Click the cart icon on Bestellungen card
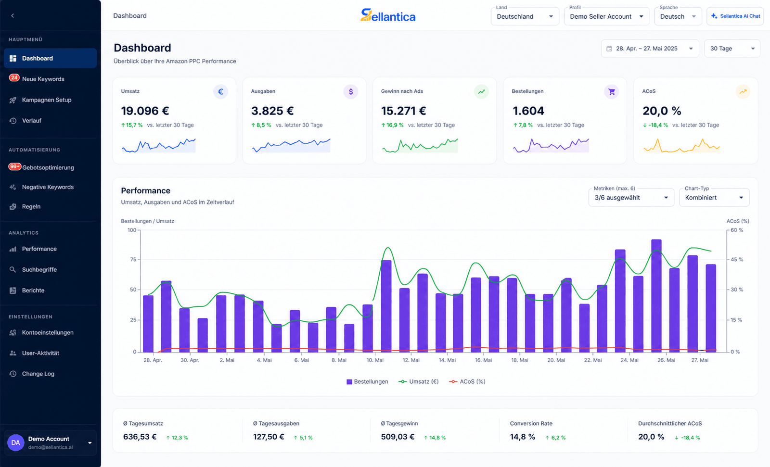 pyautogui.click(x=612, y=91)
